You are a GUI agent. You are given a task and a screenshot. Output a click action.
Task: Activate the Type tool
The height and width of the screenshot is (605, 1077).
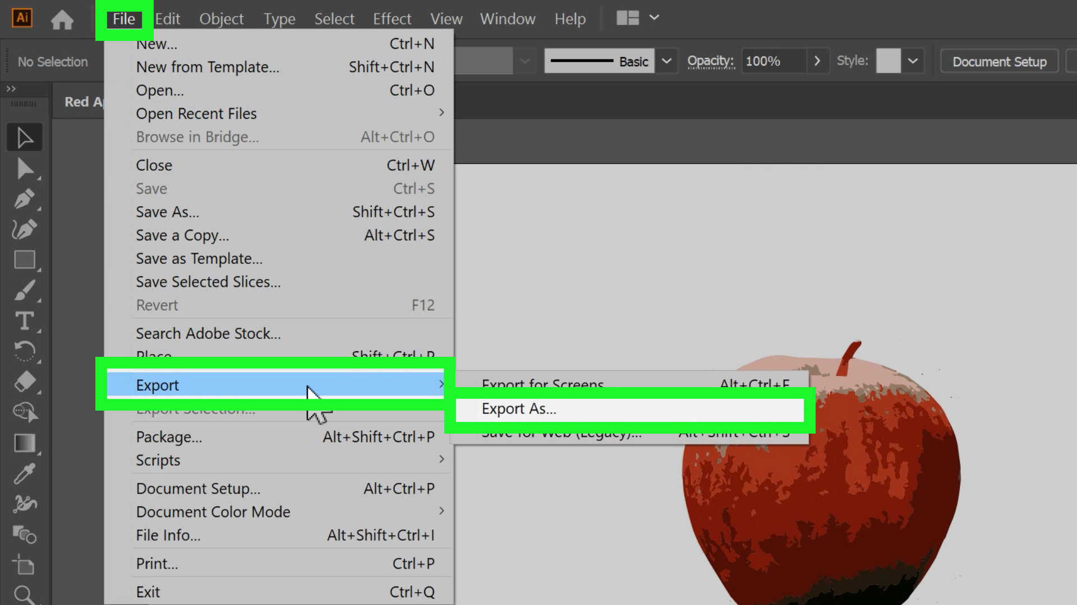(25, 322)
